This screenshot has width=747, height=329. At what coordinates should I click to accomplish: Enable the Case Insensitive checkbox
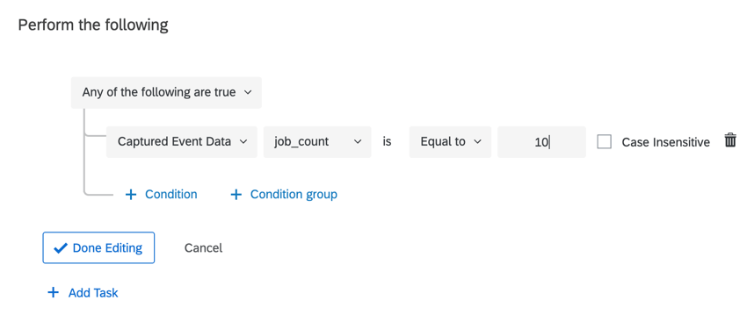pos(604,141)
